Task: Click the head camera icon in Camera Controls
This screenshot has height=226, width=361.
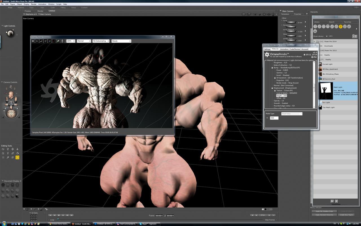Action: 11,95
